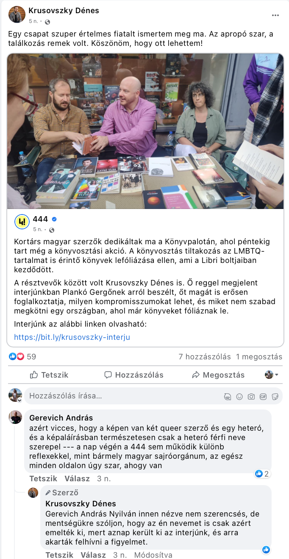Viewport: 289px width, 559px height.
Task: Open the emoji picker in comment box
Action: point(239,397)
